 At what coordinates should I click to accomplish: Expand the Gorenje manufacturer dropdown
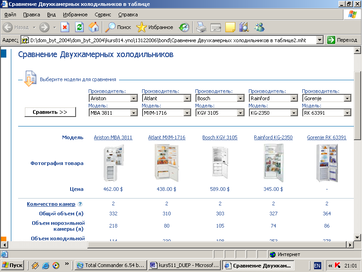[347, 98]
